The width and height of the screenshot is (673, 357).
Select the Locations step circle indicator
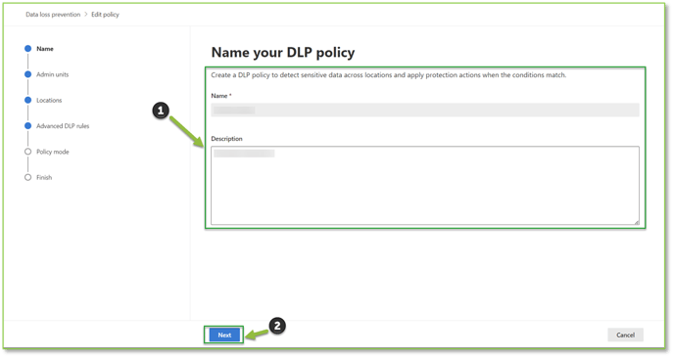(x=27, y=100)
